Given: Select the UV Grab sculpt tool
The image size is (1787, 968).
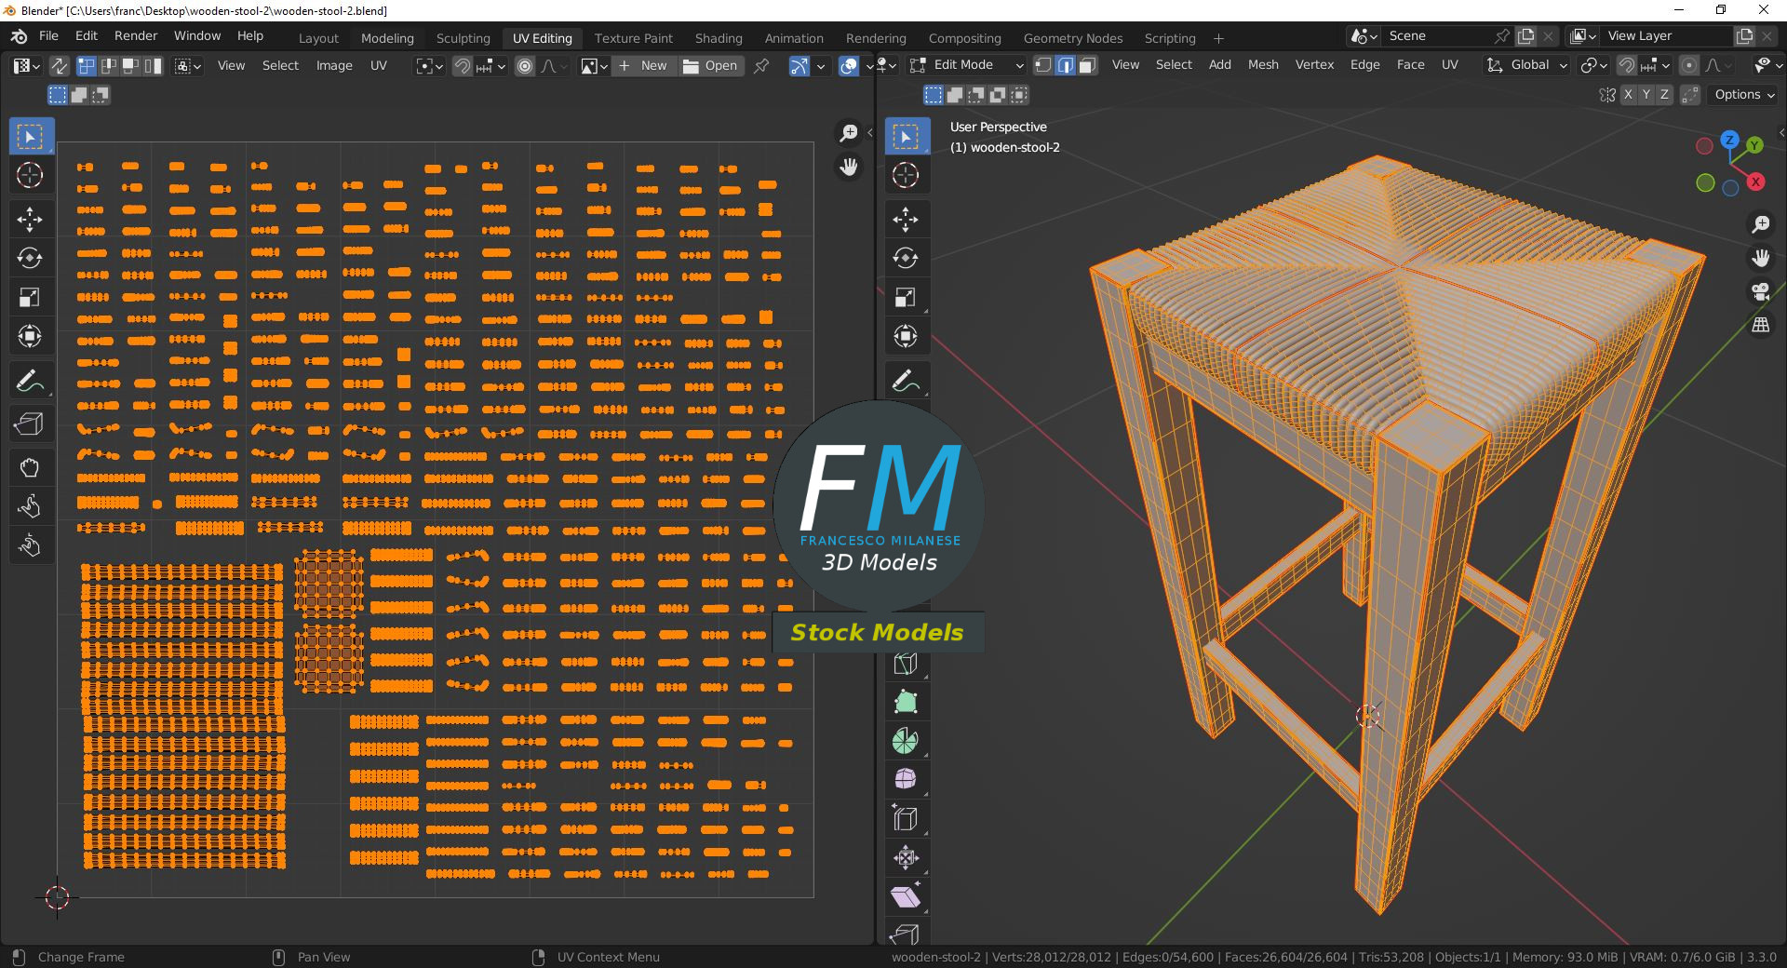Looking at the screenshot, I should (x=30, y=467).
